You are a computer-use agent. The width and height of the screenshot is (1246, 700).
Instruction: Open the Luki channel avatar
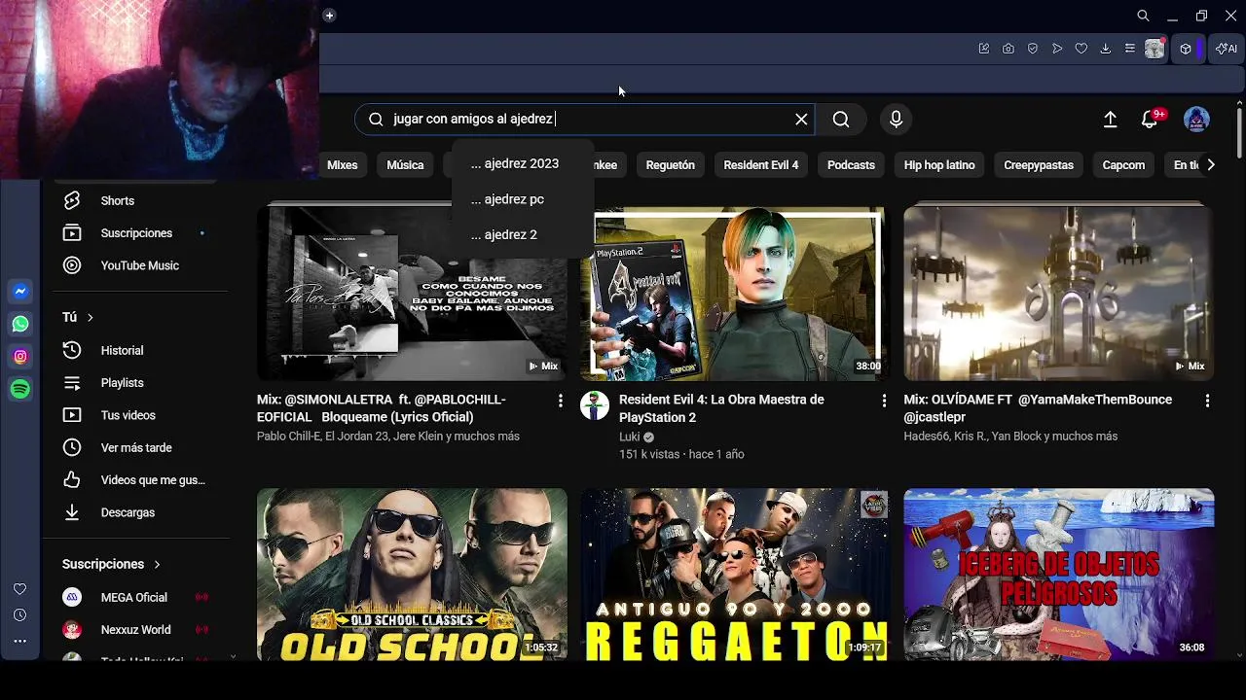point(595,405)
